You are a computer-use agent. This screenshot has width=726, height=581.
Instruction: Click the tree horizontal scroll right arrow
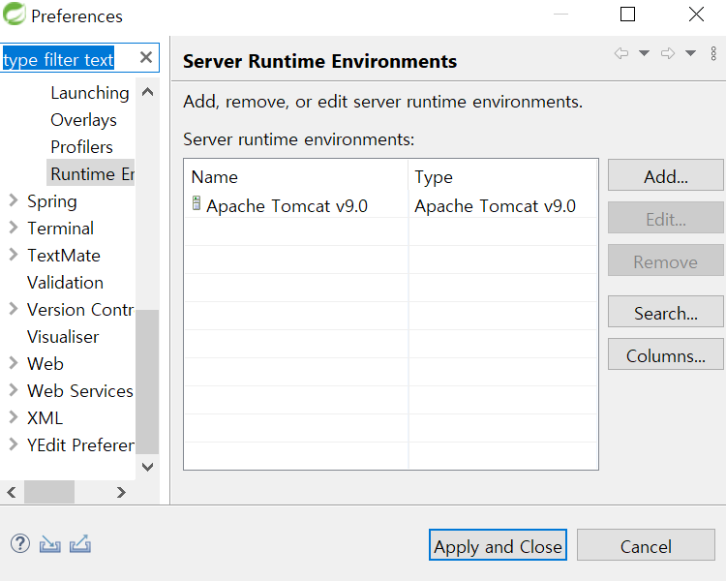121,492
